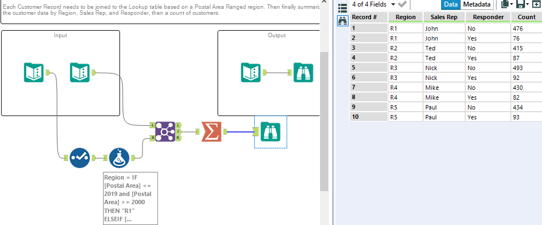The image size is (542, 225).
Task: Click the copy results icon
Action: [x=505, y=4]
